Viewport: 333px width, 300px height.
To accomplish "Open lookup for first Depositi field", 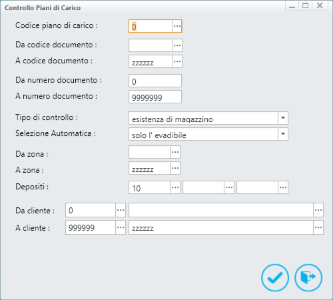I will (175, 187).
